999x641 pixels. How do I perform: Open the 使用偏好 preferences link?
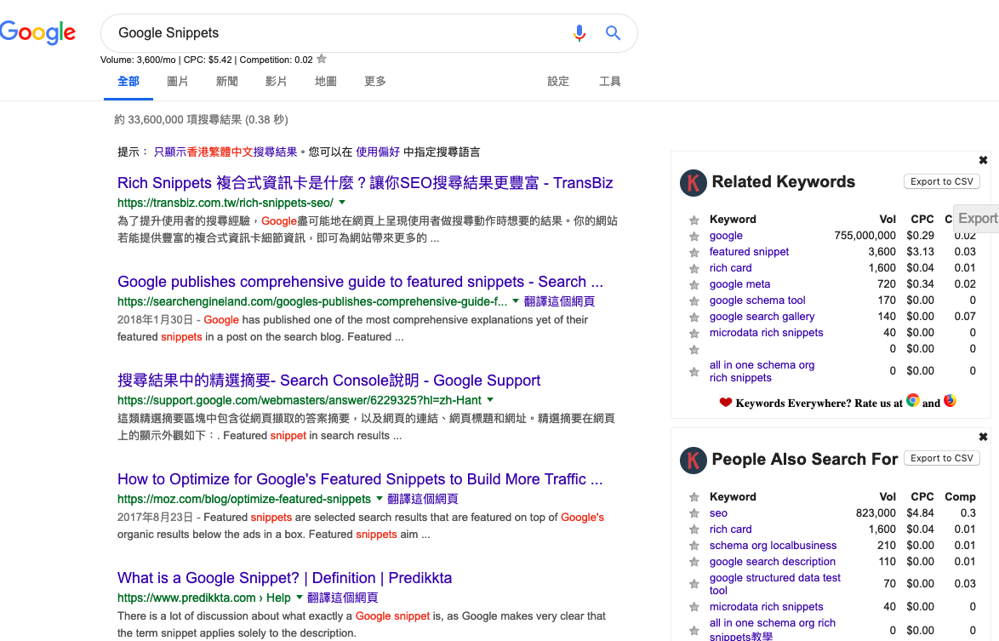pos(378,152)
